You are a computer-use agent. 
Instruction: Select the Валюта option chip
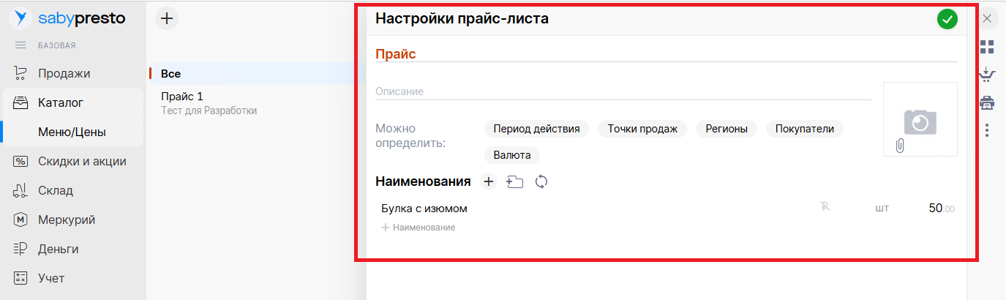coord(511,155)
